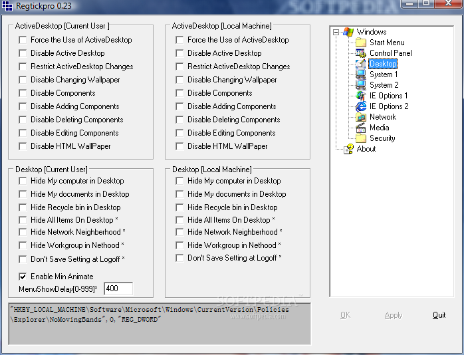Check Hide Recycle bin under Local Machine
This screenshot has width=464, height=355.
(179, 207)
